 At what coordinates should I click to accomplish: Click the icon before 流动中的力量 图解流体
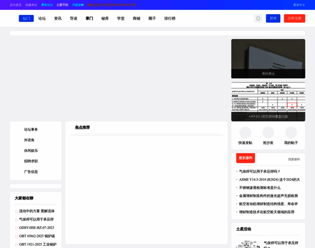[16, 211]
